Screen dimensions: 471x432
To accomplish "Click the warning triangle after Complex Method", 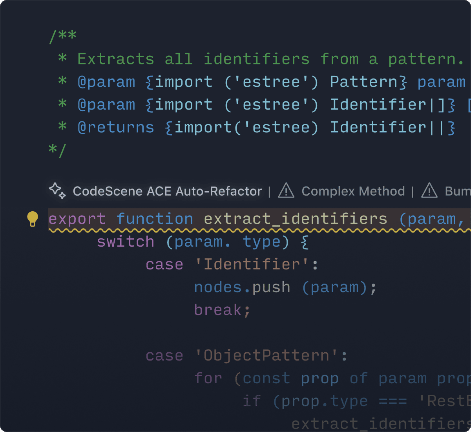I will click(429, 191).
